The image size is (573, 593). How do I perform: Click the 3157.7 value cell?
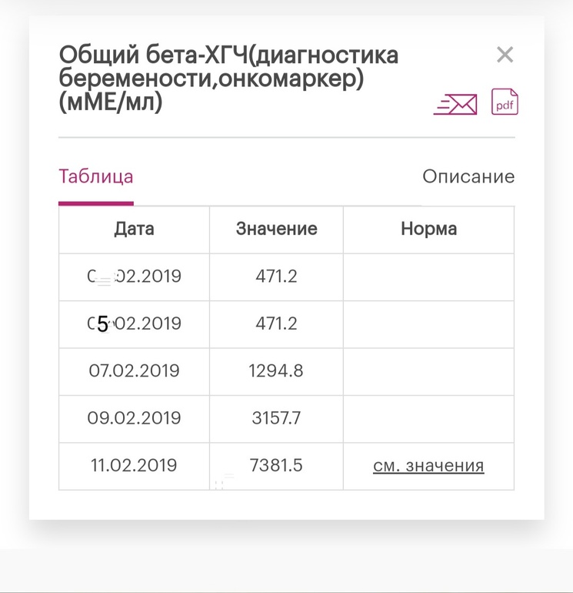coord(276,418)
